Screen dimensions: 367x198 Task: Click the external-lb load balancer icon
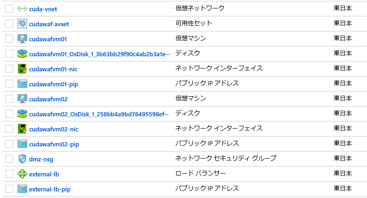pos(22,174)
